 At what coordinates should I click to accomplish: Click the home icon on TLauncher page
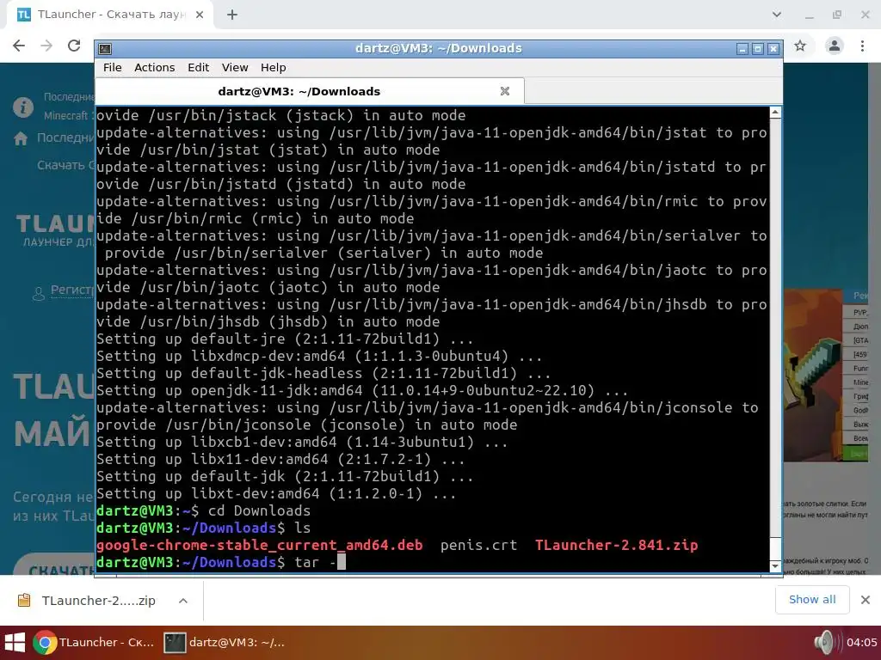pyautogui.click(x=21, y=138)
